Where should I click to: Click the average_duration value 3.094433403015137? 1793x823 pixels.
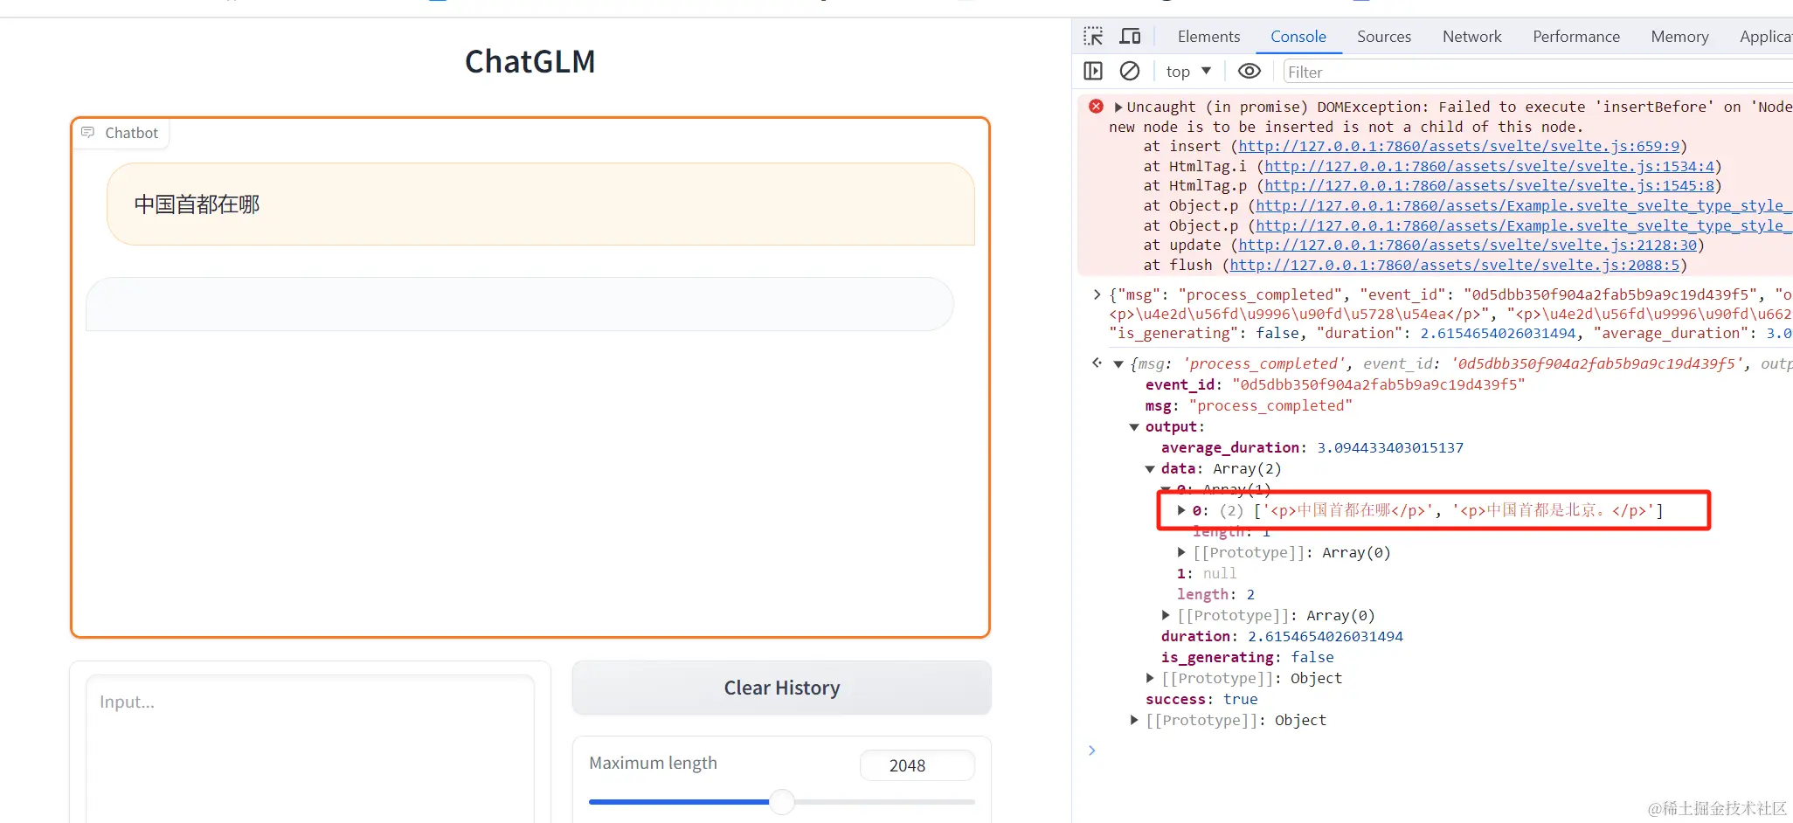(x=1389, y=447)
